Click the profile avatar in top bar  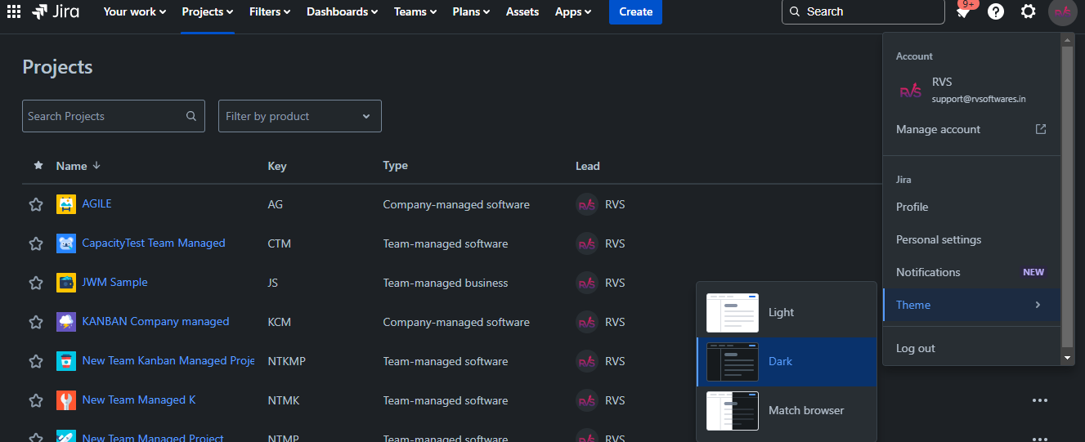click(x=1062, y=11)
